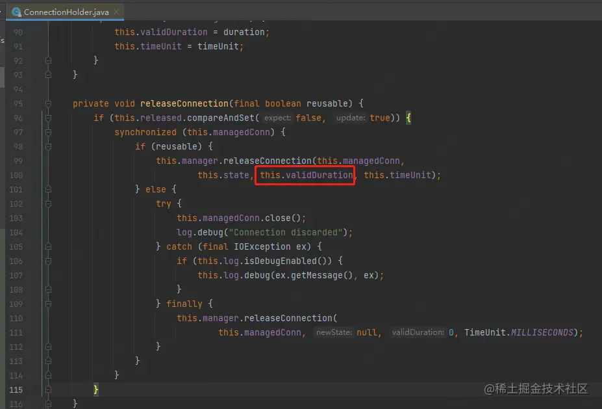Click 'synchronized' keyword on line 97
This screenshot has height=409, width=602.
pyautogui.click(x=145, y=132)
